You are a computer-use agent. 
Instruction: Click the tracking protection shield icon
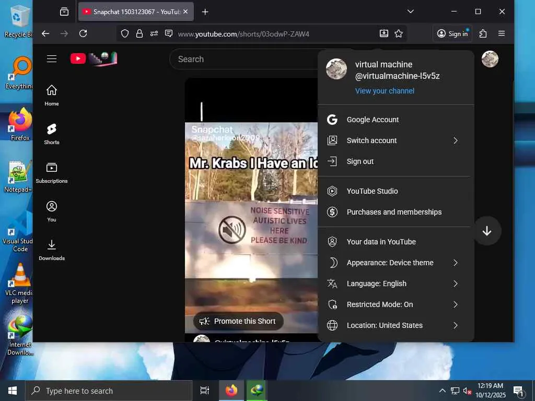click(x=125, y=33)
